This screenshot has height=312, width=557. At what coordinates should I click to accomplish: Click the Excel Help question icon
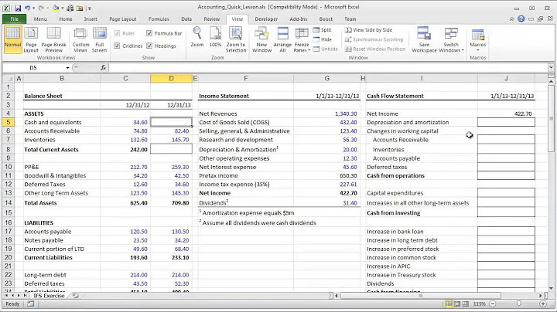[x=521, y=19]
